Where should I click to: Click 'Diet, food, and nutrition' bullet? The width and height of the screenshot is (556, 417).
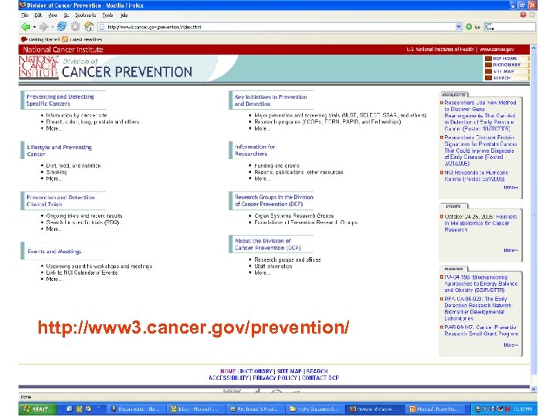[73, 165]
